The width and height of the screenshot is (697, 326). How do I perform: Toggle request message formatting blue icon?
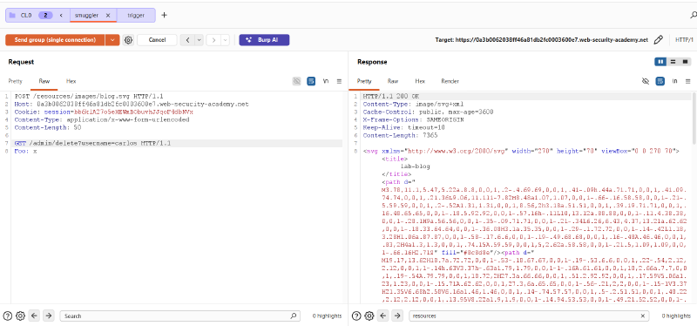[311, 81]
